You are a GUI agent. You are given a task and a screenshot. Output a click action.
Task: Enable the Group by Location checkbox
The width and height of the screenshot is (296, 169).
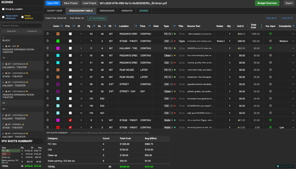(x=3, y=9)
